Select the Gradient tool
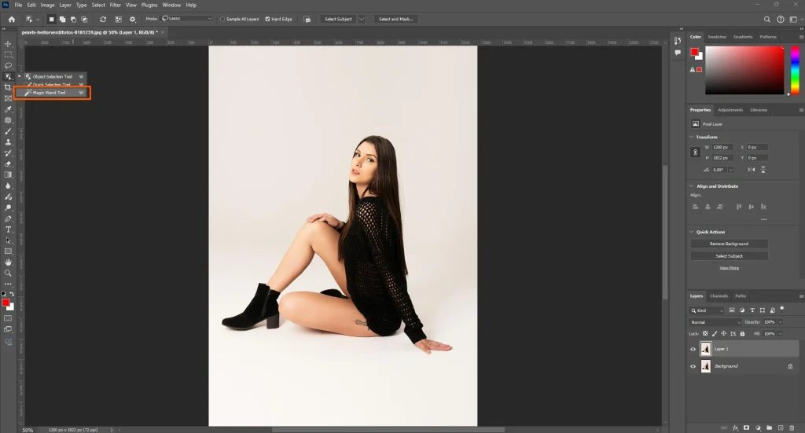This screenshot has height=433, width=805. click(x=8, y=175)
